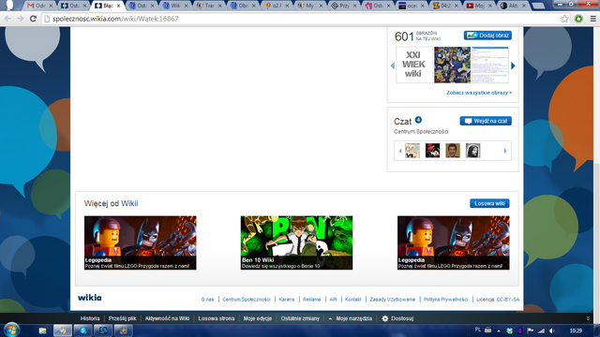Click the Dostosuj gear icon
The height and width of the screenshot is (337, 600).
click(x=385, y=318)
